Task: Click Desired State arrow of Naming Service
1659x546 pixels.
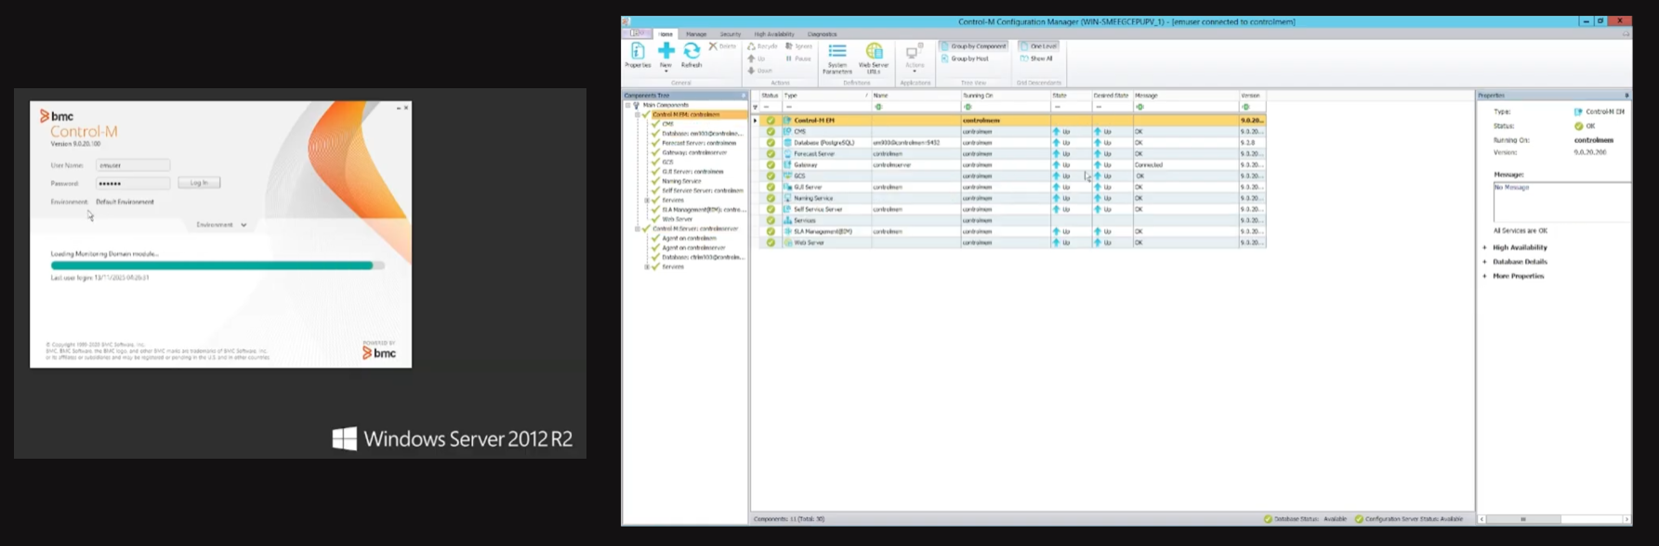Action: tap(1098, 198)
